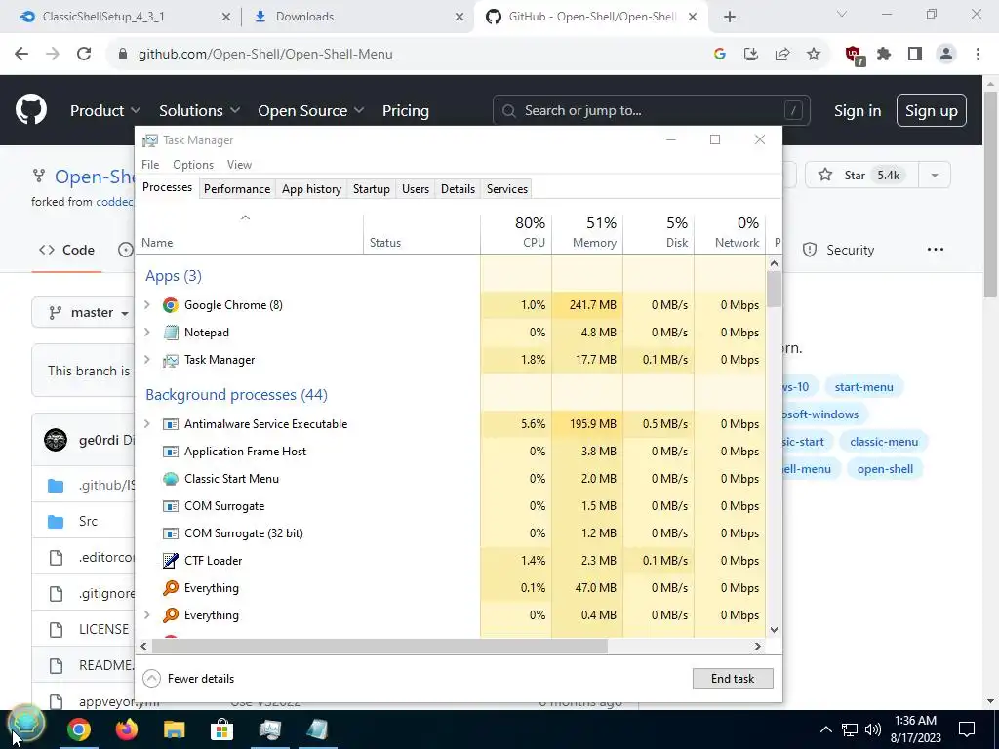Switch to the Services tab
999x749 pixels.
point(507,189)
